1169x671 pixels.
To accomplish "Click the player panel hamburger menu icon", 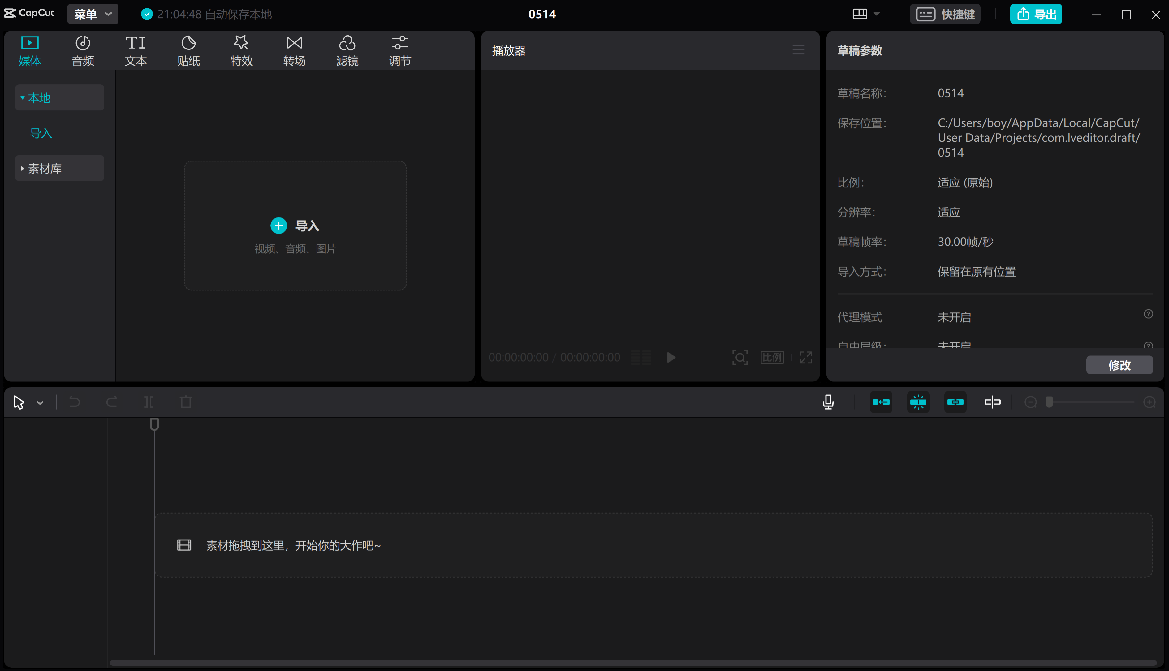I will (798, 50).
